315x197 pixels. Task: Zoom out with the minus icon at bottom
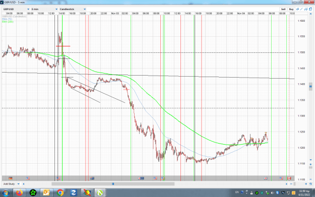click(291, 184)
